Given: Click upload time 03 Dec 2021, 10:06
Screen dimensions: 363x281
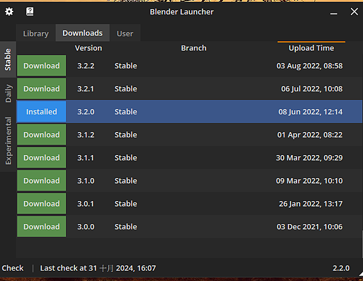Looking at the screenshot, I should point(310,226).
